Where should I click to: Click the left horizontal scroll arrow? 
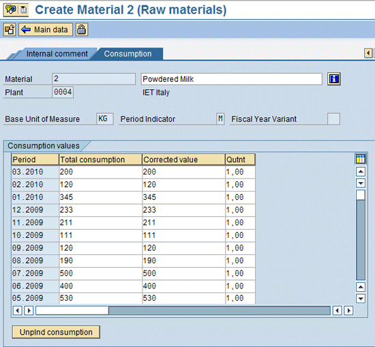pyautogui.click(x=17, y=311)
